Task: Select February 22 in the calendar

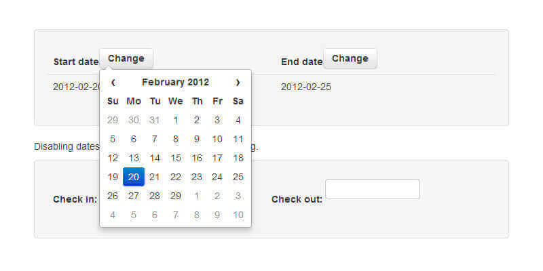Action: pos(176,177)
